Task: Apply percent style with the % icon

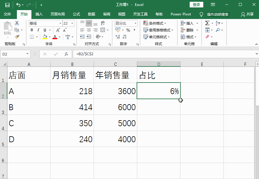Action: point(128,30)
